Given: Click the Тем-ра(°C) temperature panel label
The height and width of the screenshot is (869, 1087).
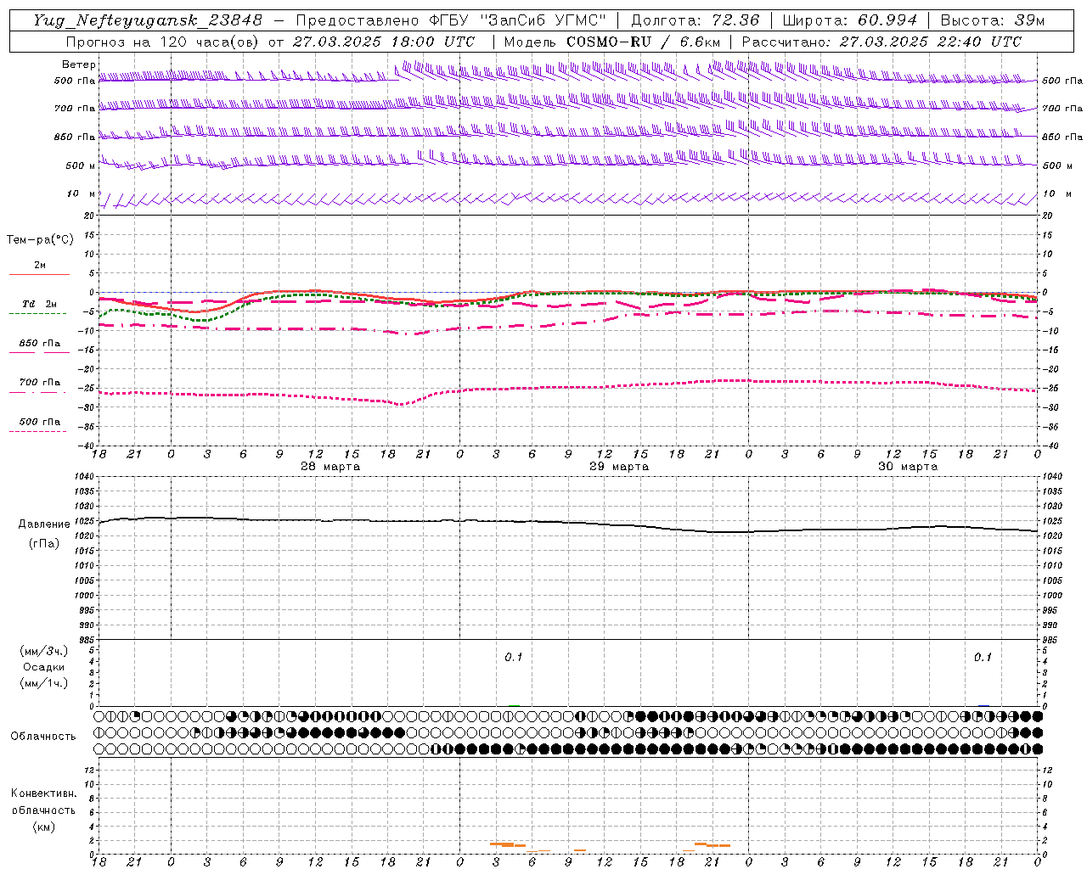Looking at the screenshot, I should [40, 240].
